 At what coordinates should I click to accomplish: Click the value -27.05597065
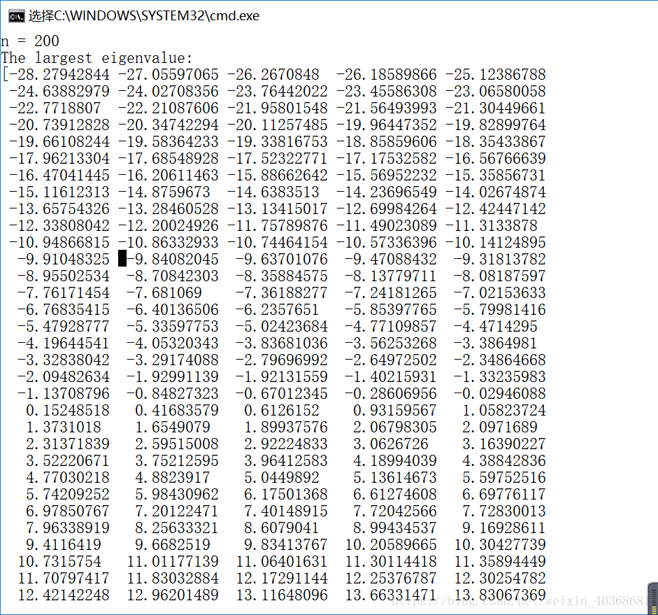[x=169, y=75]
